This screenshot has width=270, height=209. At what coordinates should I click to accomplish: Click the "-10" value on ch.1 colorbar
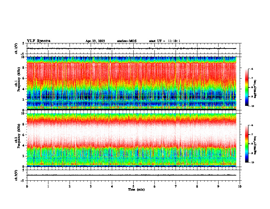pyautogui.click(x=252, y=106)
